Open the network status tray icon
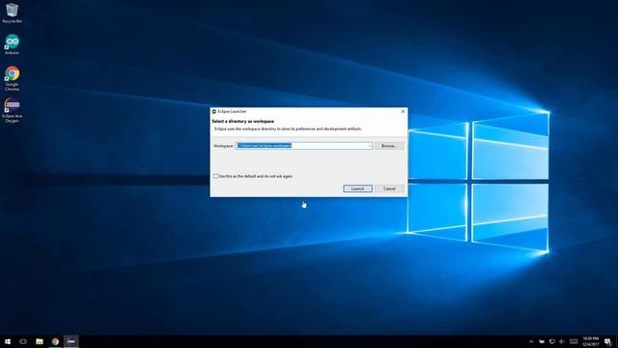Viewport: 618px width, 348px height. (x=551, y=341)
